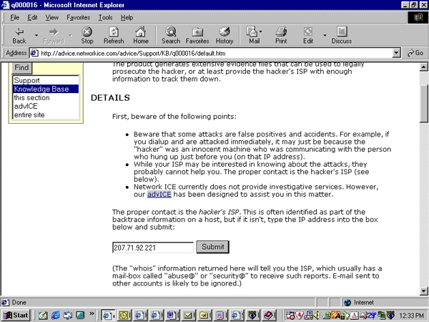Click the Back toolbar icon
Image resolution: width=429 pixels, height=322 pixels.
[x=19, y=35]
